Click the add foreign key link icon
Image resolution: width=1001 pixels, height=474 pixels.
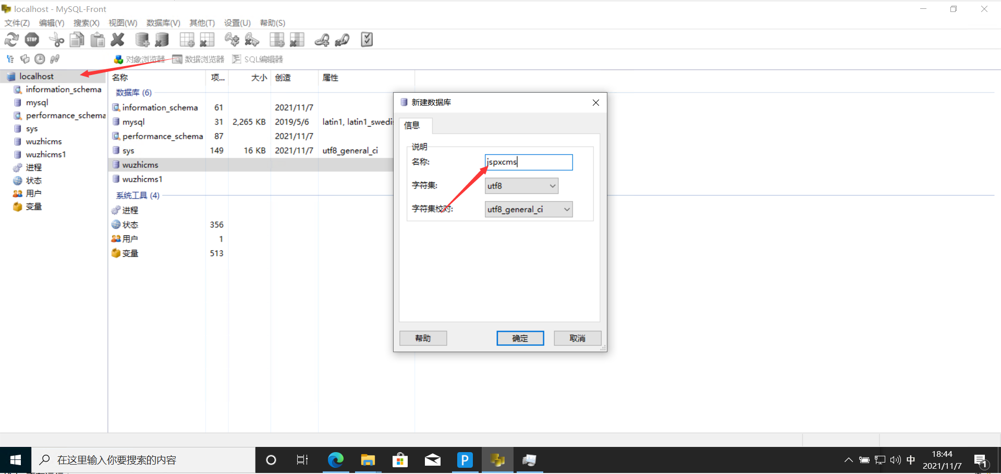[322, 40]
